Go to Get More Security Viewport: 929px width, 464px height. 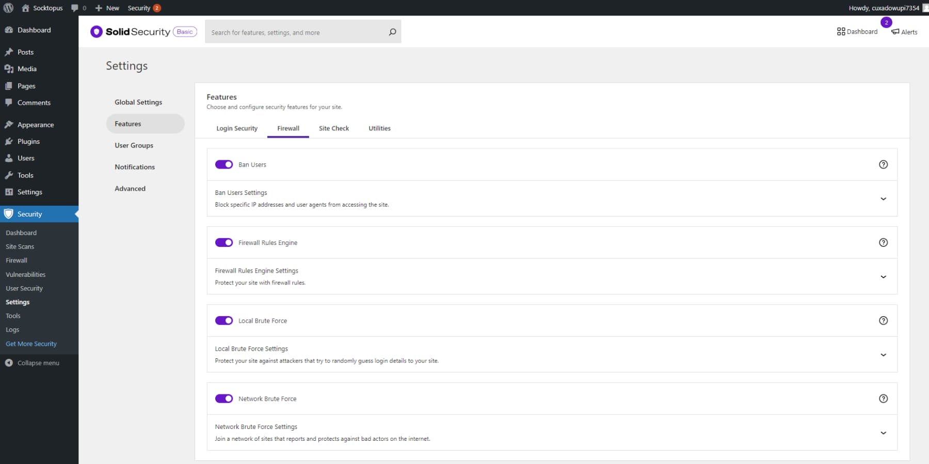click(31, 343)
